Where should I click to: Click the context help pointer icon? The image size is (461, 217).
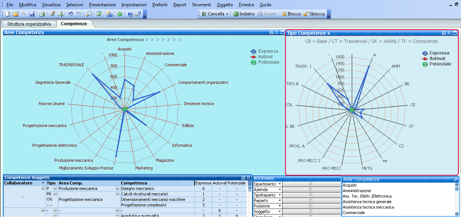click(x=138, y=14)
